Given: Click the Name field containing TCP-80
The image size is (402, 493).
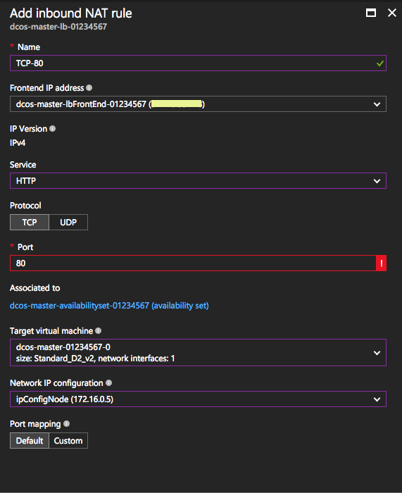Looking at the screenshot, I should pos(198,63).
